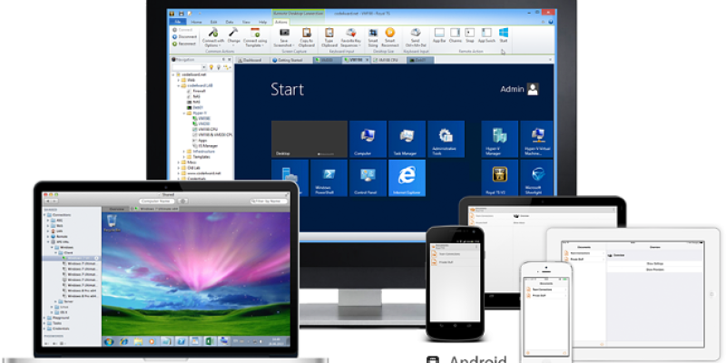The image size is (726, 363).
Task: Switch to the Dashboard tab
Action: [x=251, y=60]
